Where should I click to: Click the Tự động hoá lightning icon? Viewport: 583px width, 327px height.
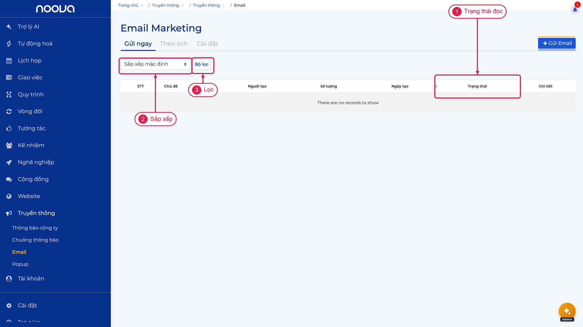tap(9, 44)
